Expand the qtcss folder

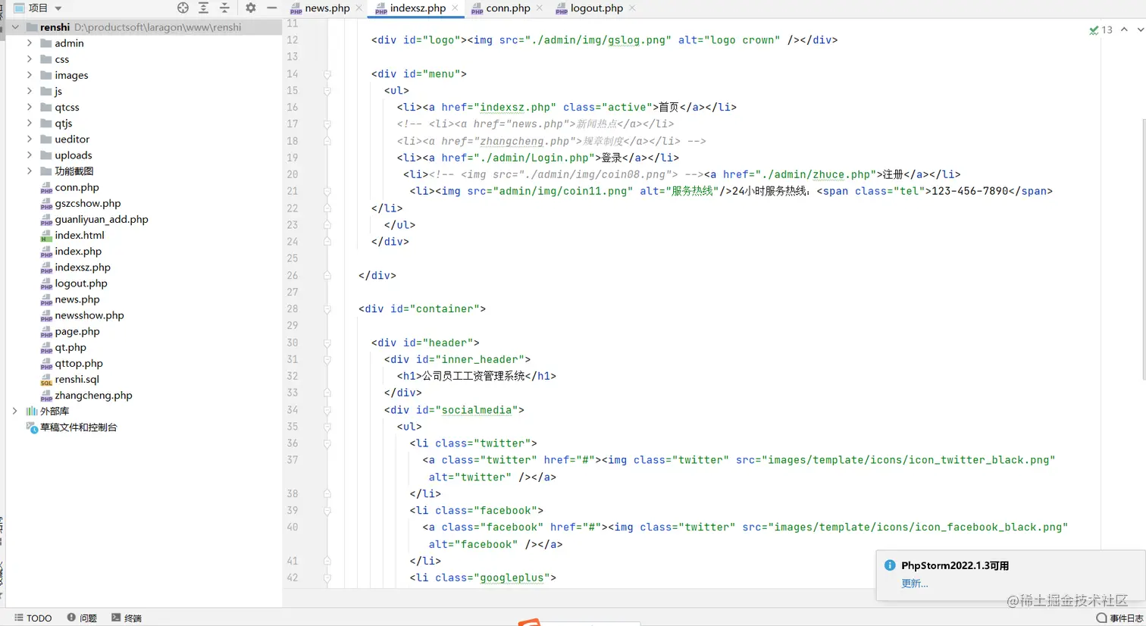click(30, 107)
